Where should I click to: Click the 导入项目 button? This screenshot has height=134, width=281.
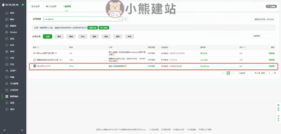[x=104, y=28]
